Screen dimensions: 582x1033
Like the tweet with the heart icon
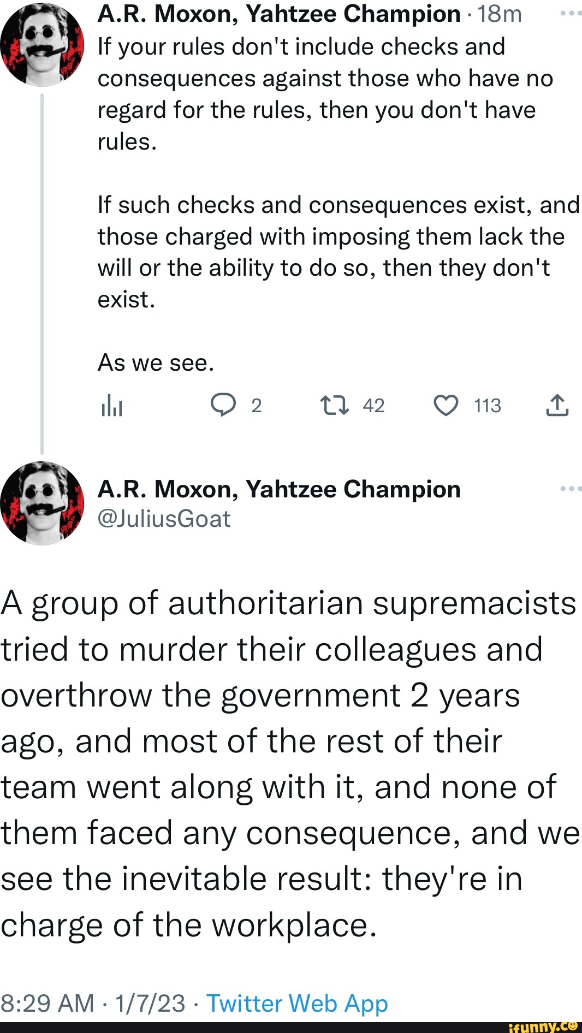(x=446, y=406)
